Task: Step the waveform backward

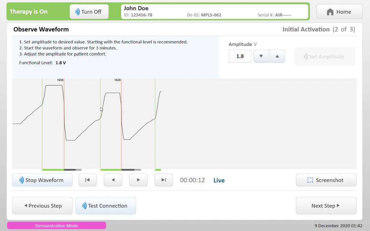Action: pyautogui.click(x=113, y=180)
